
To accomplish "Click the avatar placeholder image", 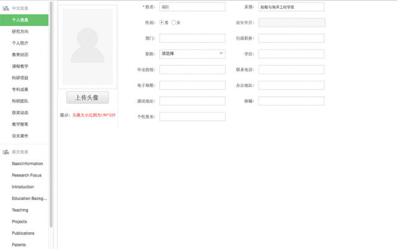I will 87,47.
